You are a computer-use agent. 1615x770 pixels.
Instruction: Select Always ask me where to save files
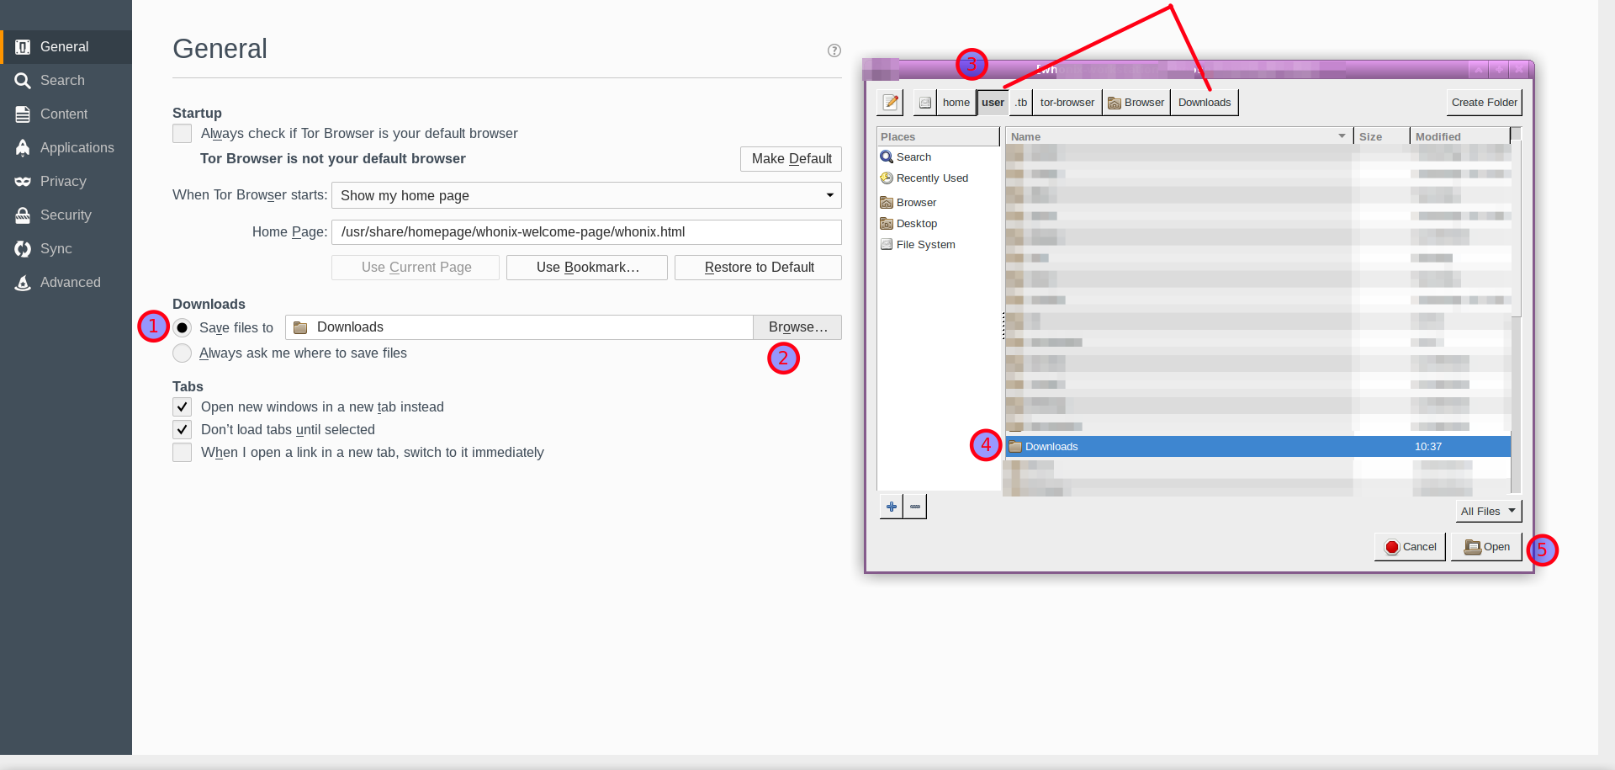[183, 353]
